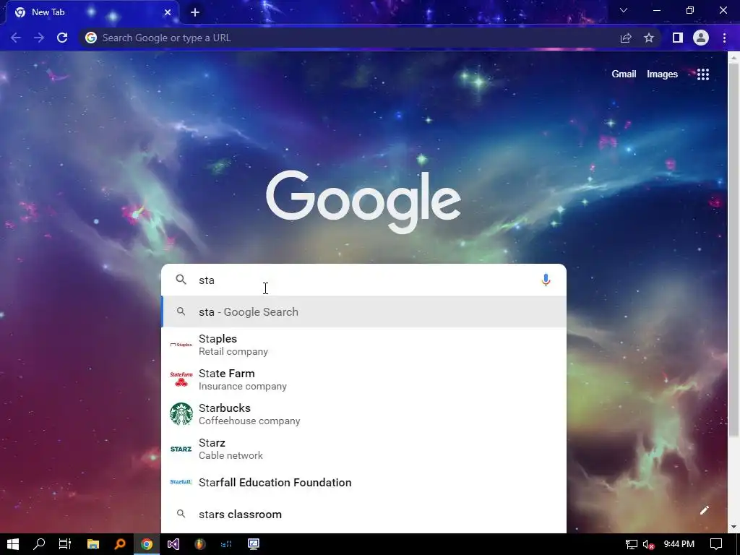
Task: Choose the Staples suggestion
Action: 364,345
